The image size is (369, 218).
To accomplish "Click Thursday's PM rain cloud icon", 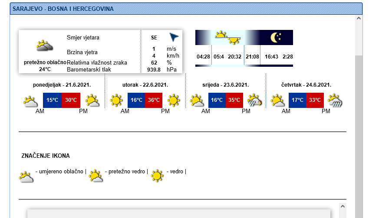I will click(335, 101).
